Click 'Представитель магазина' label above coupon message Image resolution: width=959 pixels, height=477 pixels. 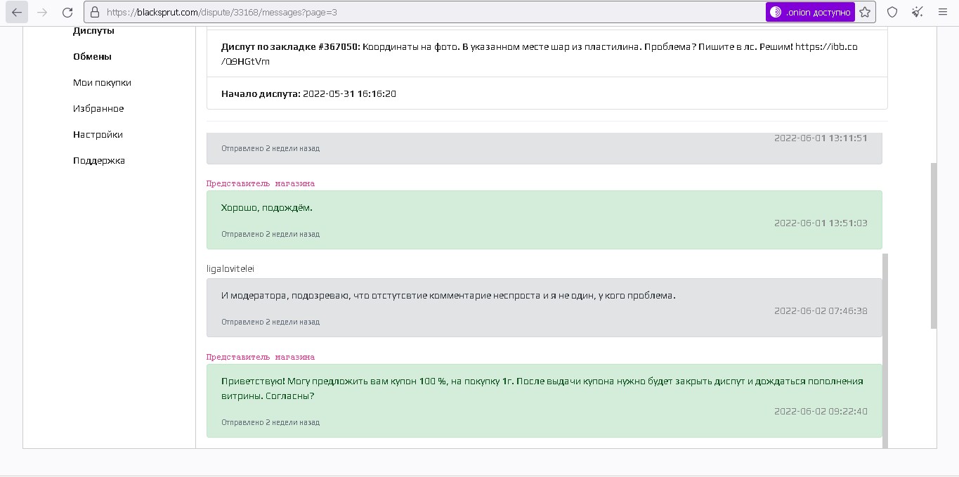pyautogui.click(x=261, y=357)
